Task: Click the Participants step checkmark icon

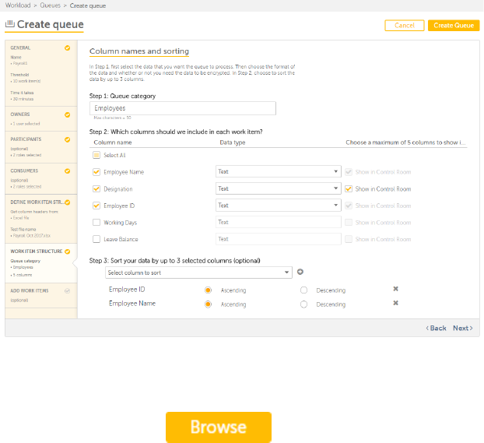Action: point(68,139)
